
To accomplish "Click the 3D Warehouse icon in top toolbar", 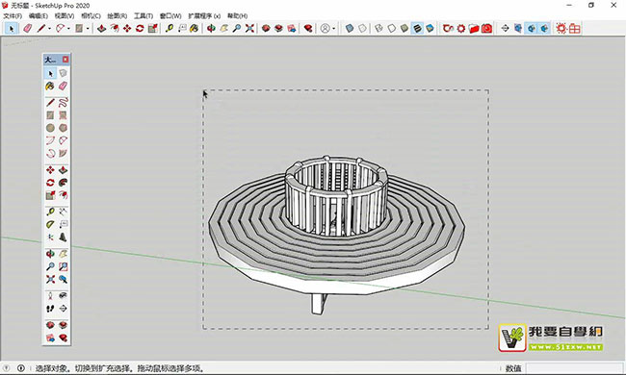I will point(266,28).
